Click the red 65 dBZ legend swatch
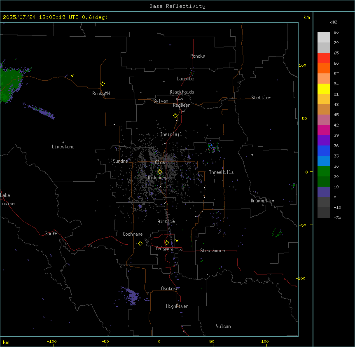355x347 pixels. 324,58
